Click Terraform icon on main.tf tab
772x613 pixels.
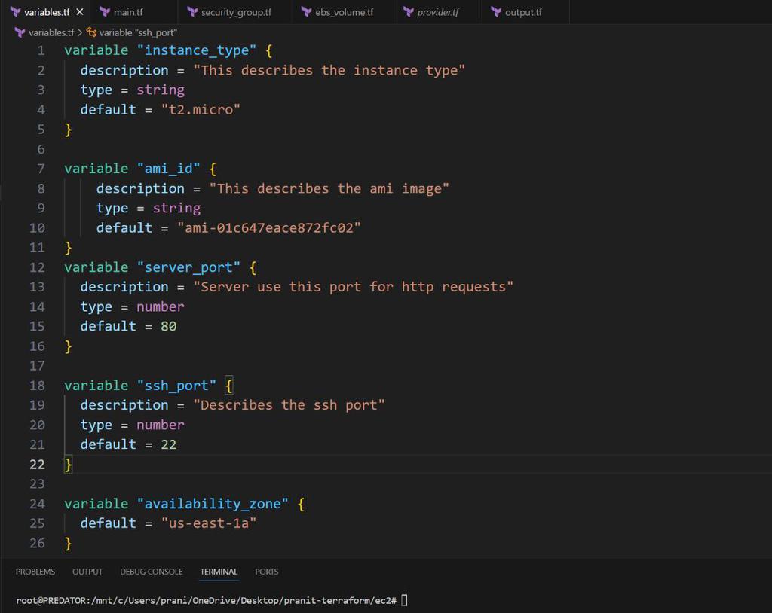point(105,12)
